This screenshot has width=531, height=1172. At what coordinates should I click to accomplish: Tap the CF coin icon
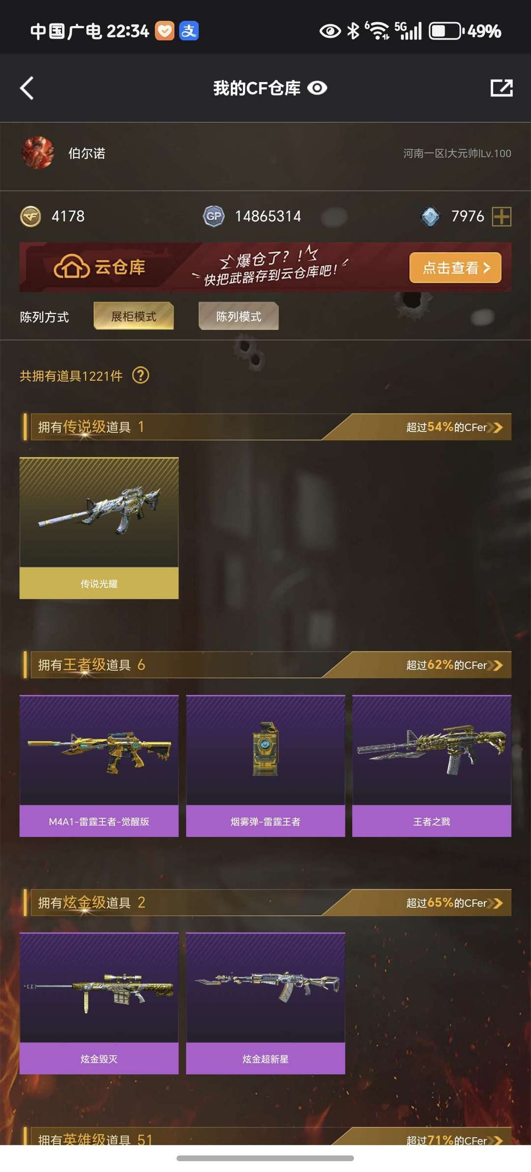coord(30,216)
